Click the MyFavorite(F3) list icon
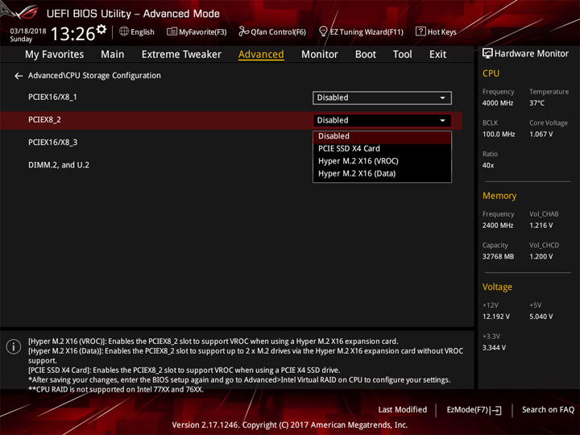580x435 pixels. tap(172, 31)
